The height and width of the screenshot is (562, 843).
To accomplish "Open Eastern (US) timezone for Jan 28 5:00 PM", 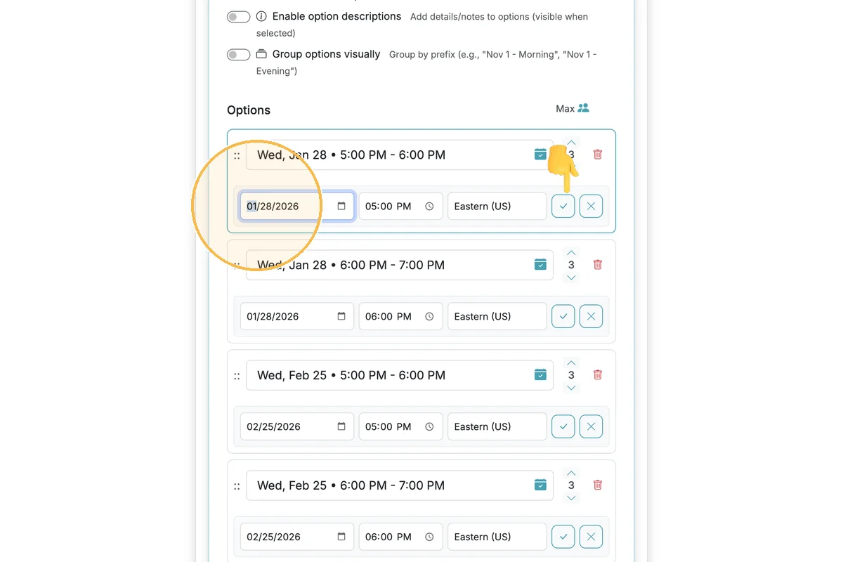I will 497,207.
